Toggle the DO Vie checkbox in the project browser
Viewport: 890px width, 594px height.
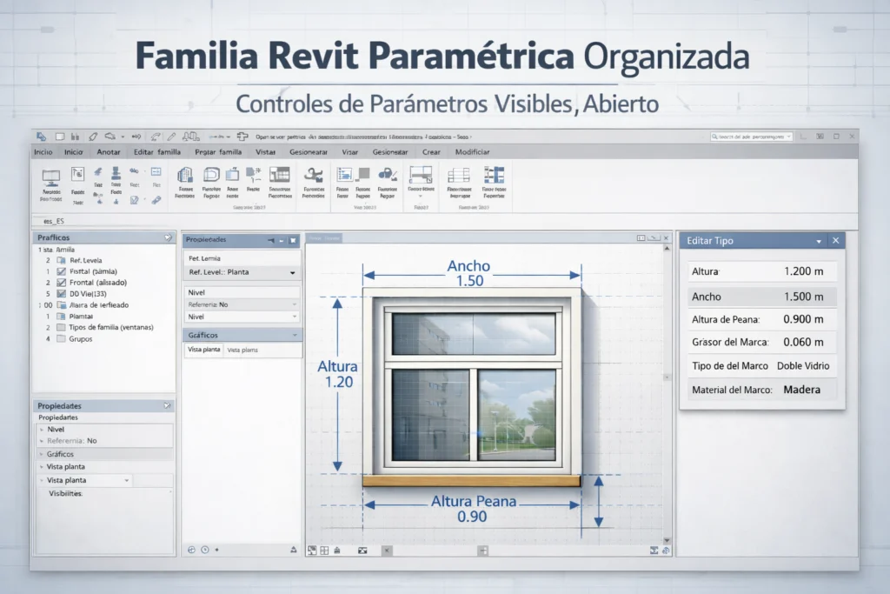[63, 294]
